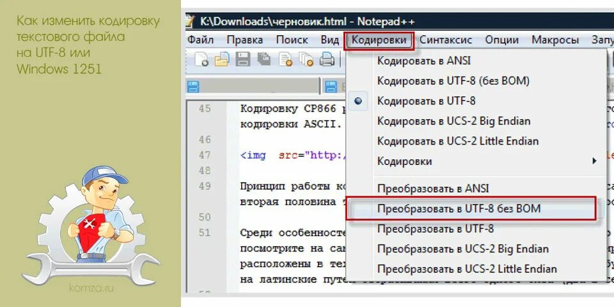Click line number 47 in the gutter
The image size is (614, 307).
coord(205,155)
